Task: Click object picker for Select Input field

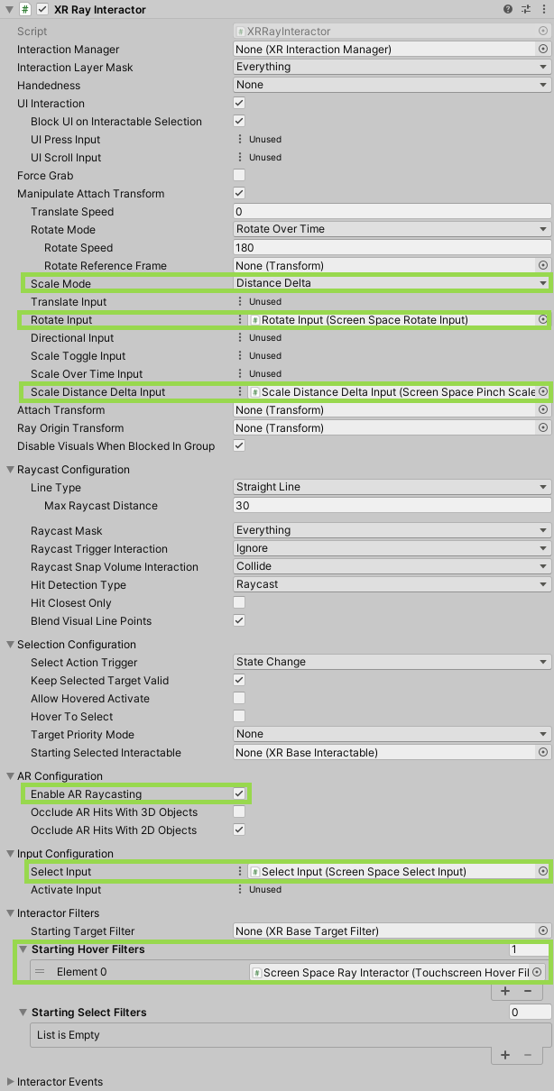Action: tap(543, 872)
